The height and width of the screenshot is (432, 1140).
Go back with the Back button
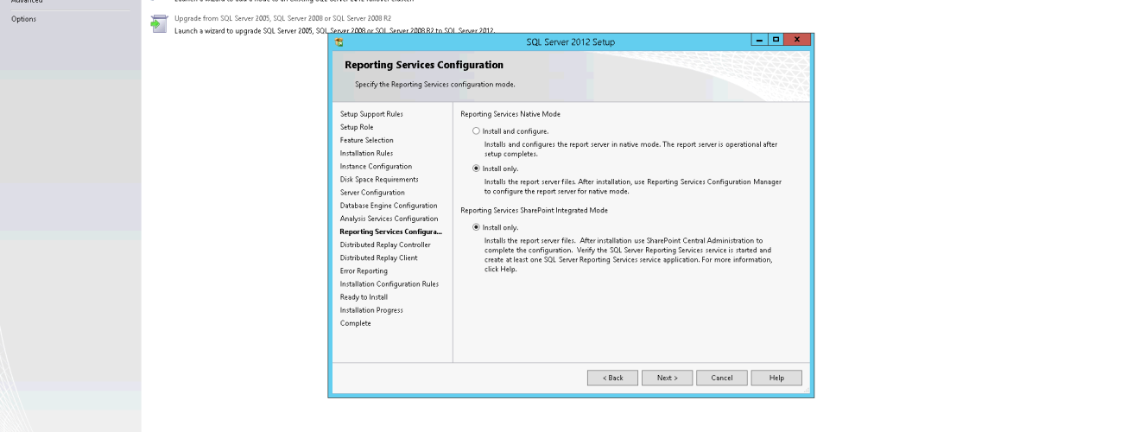(612, 378)
